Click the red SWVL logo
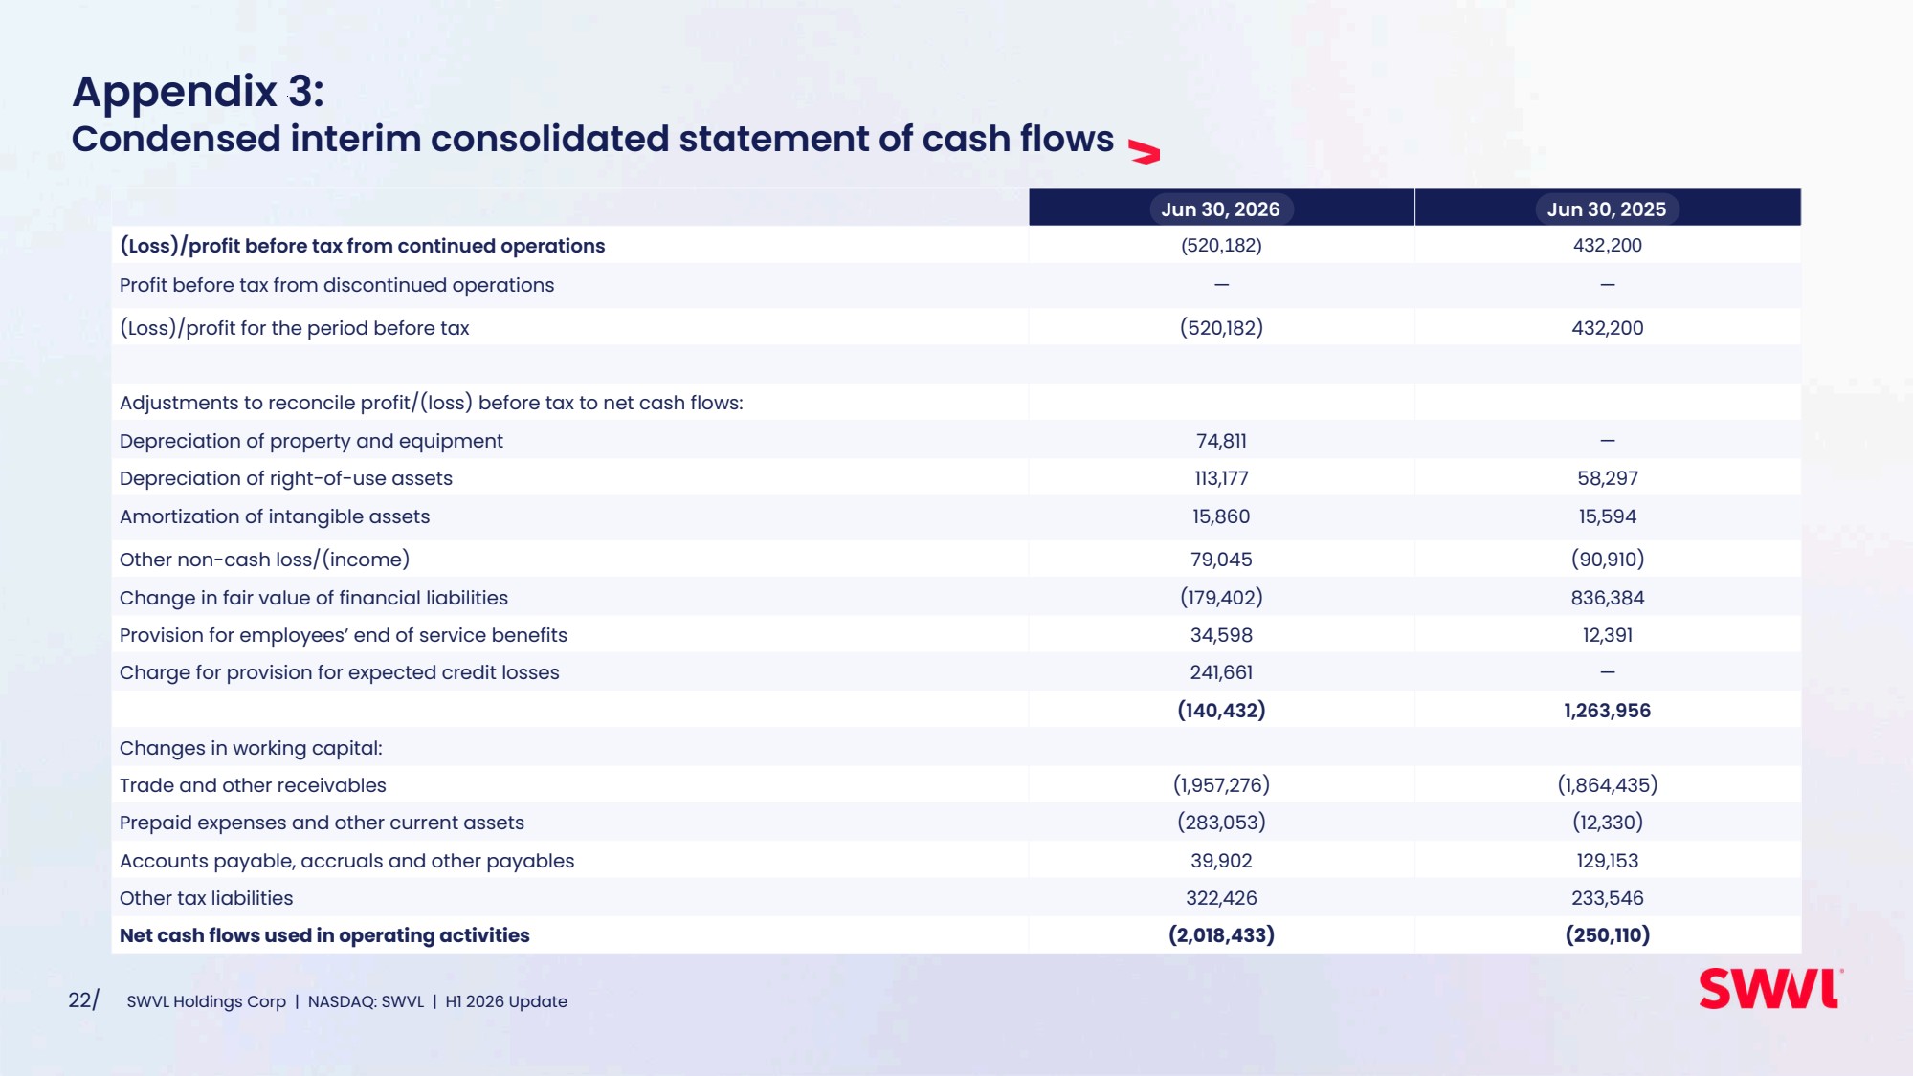1913x1076 pixels. click(x=1770, y=989)
